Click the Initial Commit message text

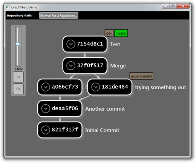102,130
